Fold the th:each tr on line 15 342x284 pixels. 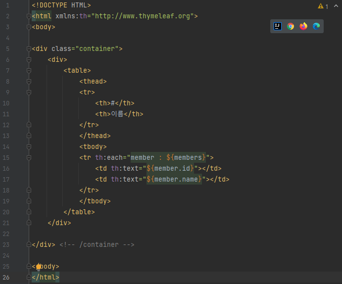[29, 157]
